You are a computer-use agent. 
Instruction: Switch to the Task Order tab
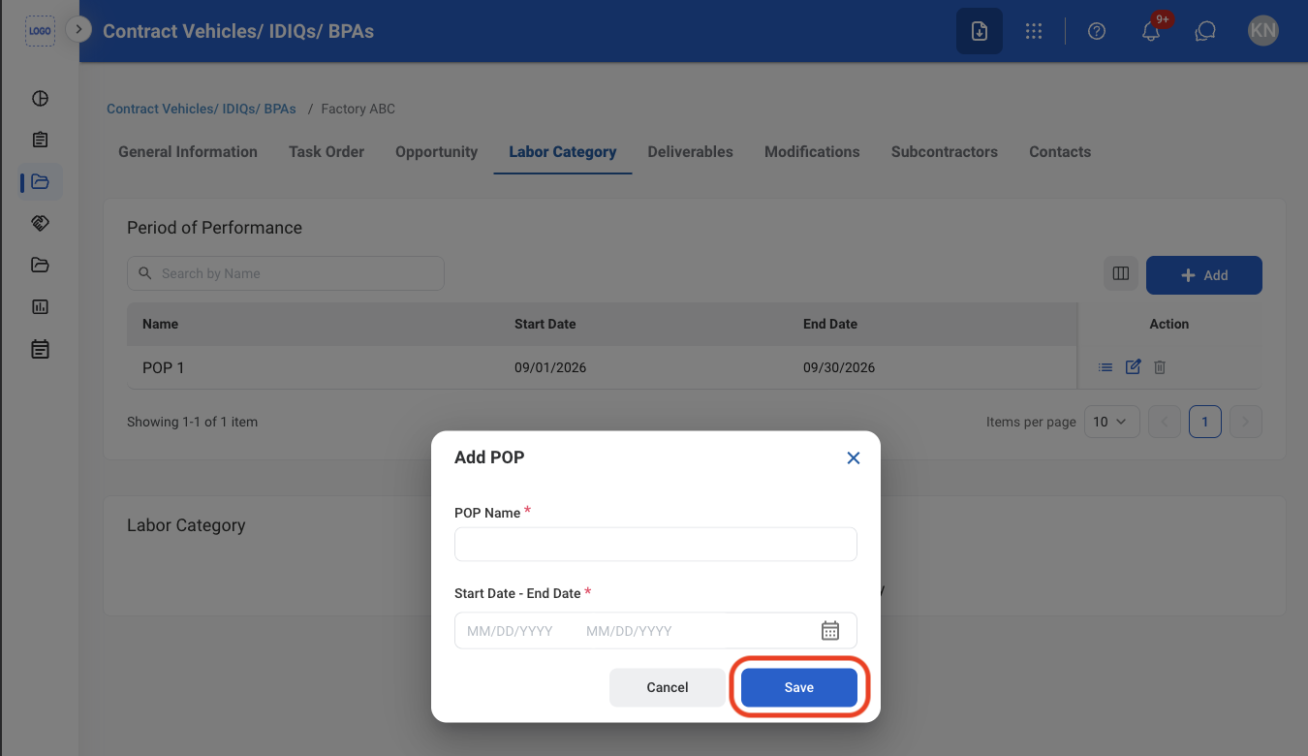(327, 152)
